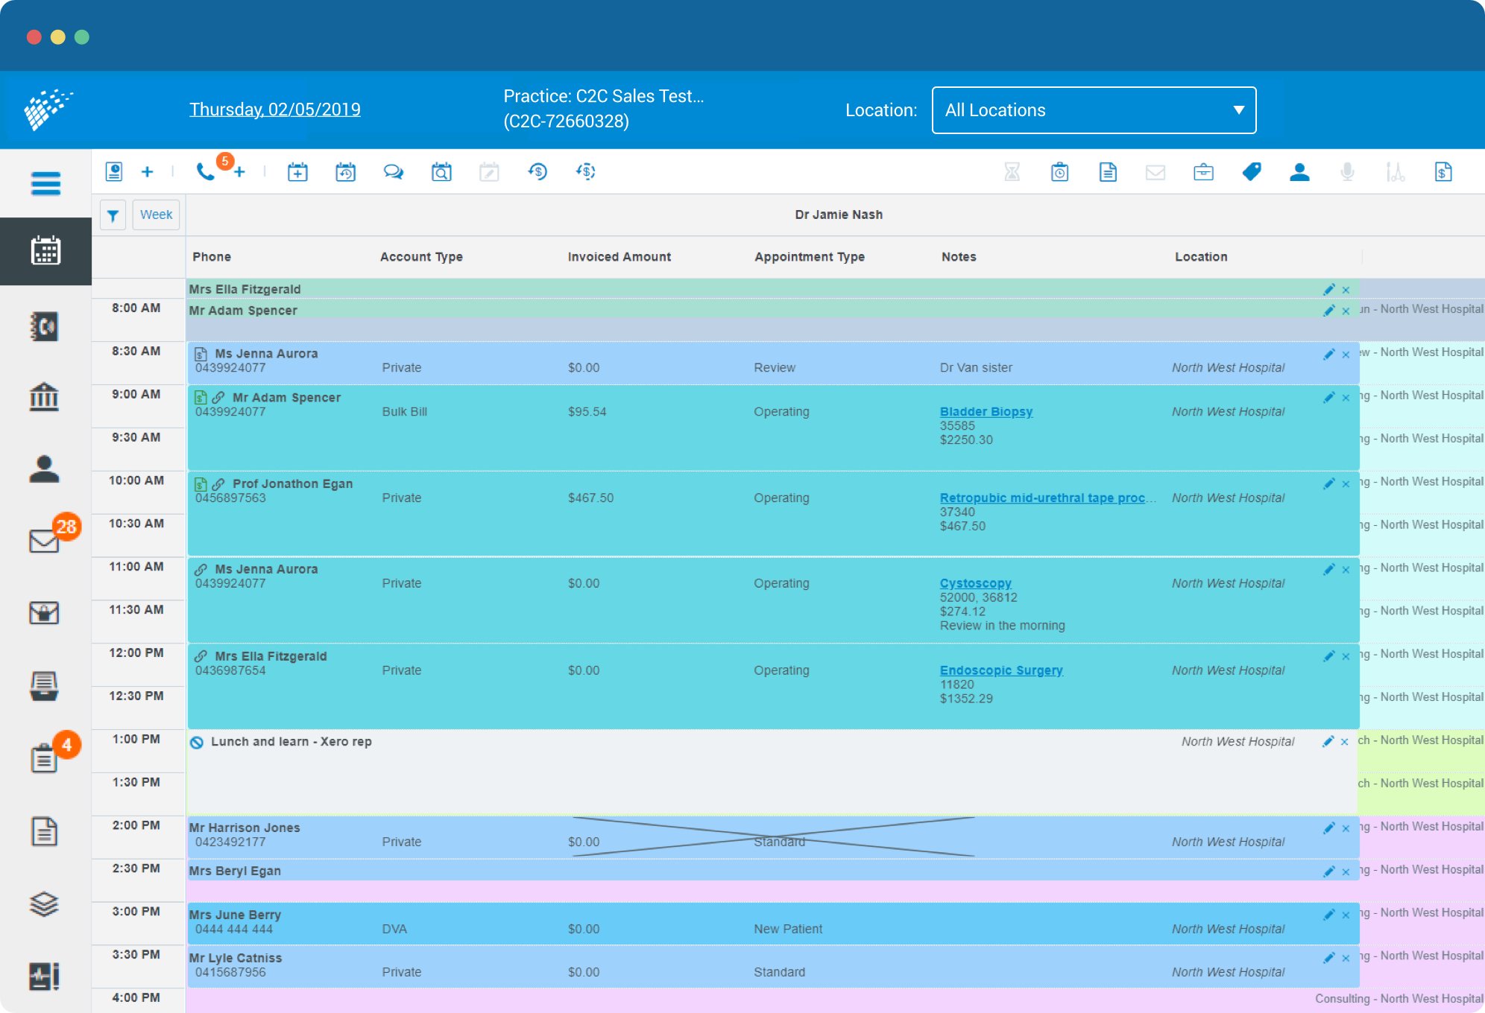
Task: Click the calendar search icon in toolbar
Action: [x=441, y=171]
